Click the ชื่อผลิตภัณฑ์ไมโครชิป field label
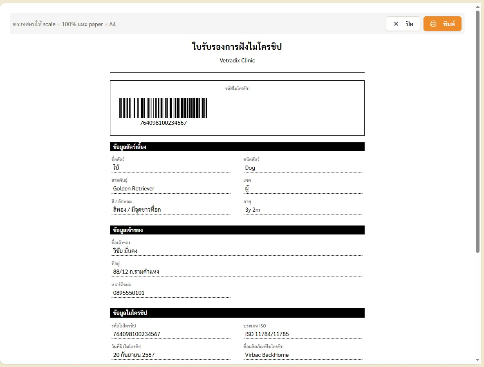 [x=263, y=346]
